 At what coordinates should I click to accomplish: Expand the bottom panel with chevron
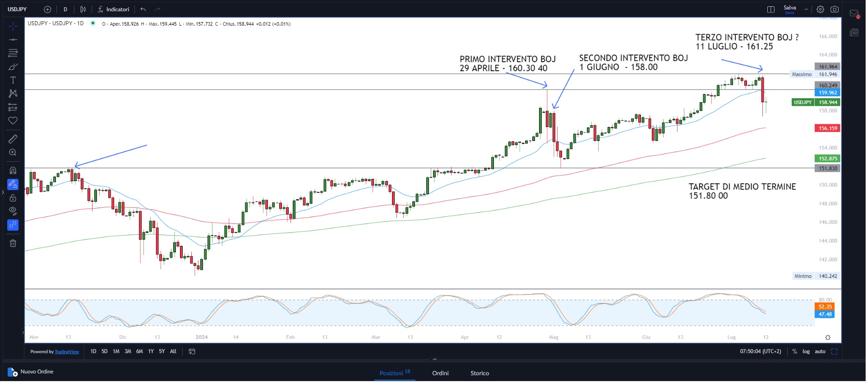[434, 359]
